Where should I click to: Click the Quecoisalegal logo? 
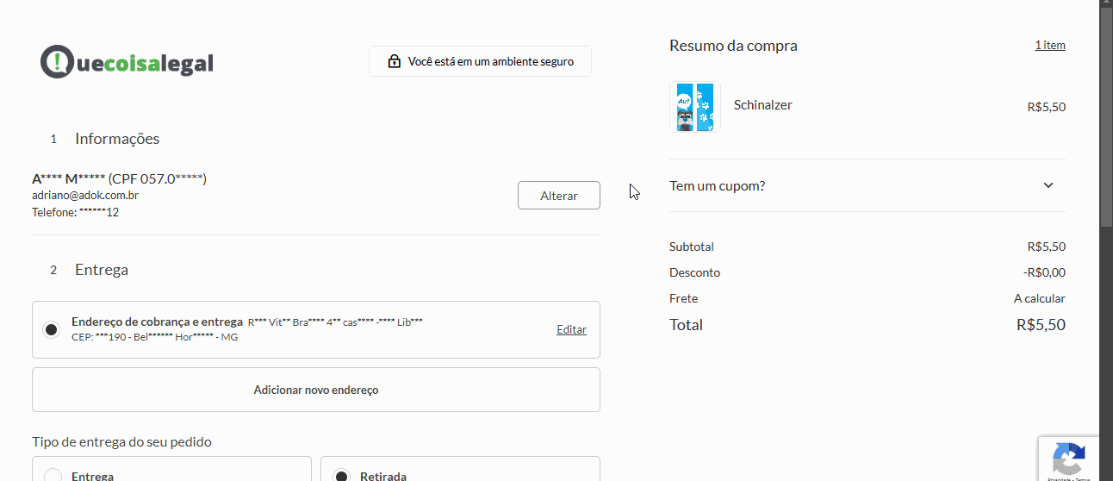(127, 62)
